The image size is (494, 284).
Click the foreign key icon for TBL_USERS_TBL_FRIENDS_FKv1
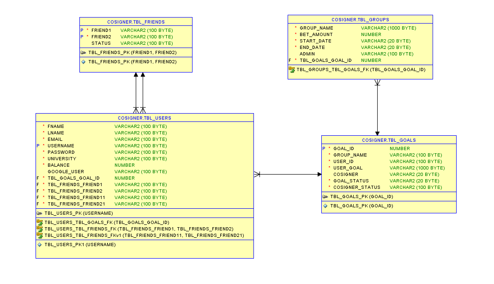[x=40, y=235]
